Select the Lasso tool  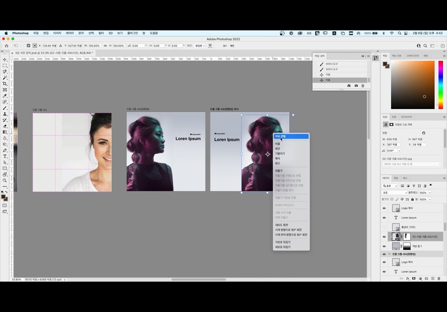(5, 72)
